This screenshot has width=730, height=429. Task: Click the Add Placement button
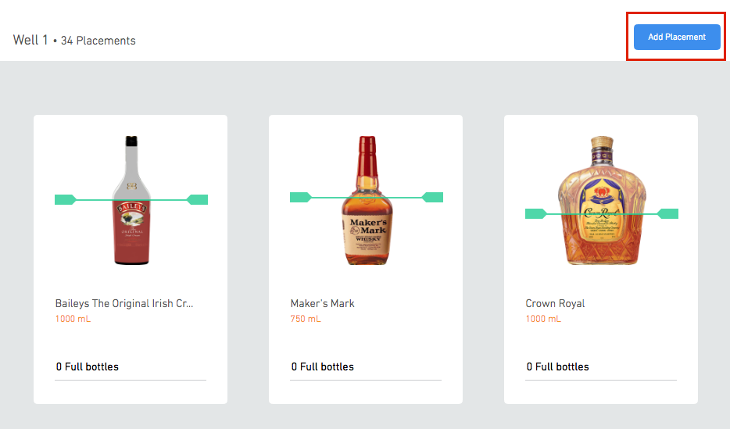[x=677, y=37]
